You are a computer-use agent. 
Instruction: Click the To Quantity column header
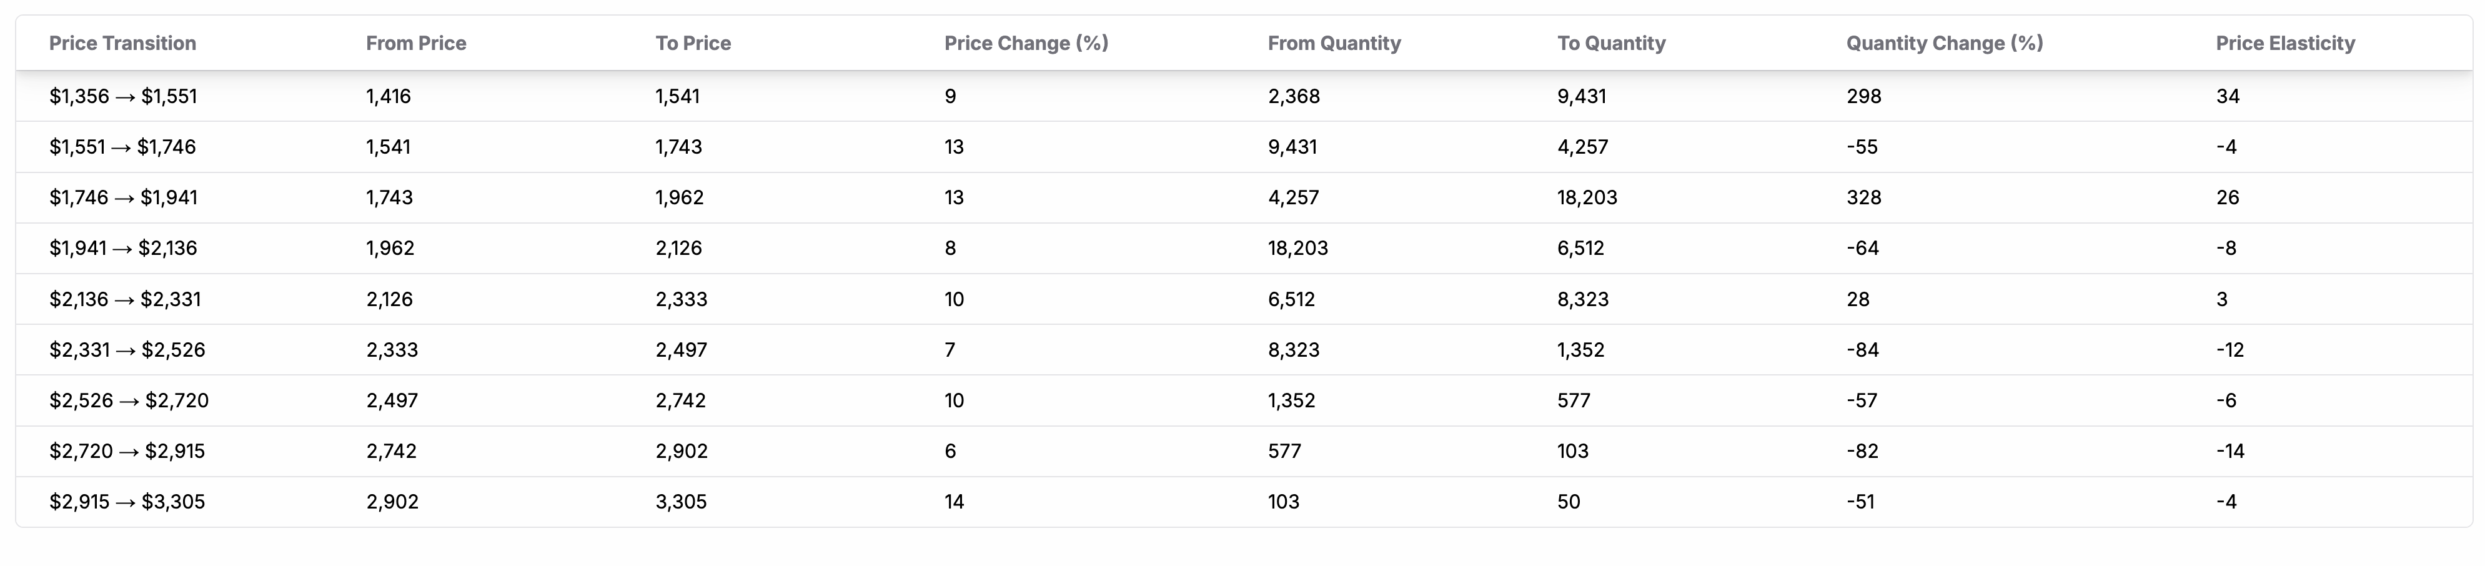(1610, 43)
